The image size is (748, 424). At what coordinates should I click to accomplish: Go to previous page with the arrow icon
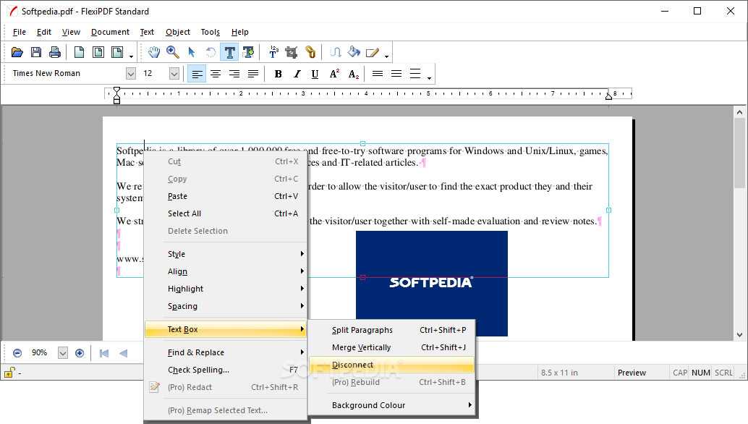124,353
